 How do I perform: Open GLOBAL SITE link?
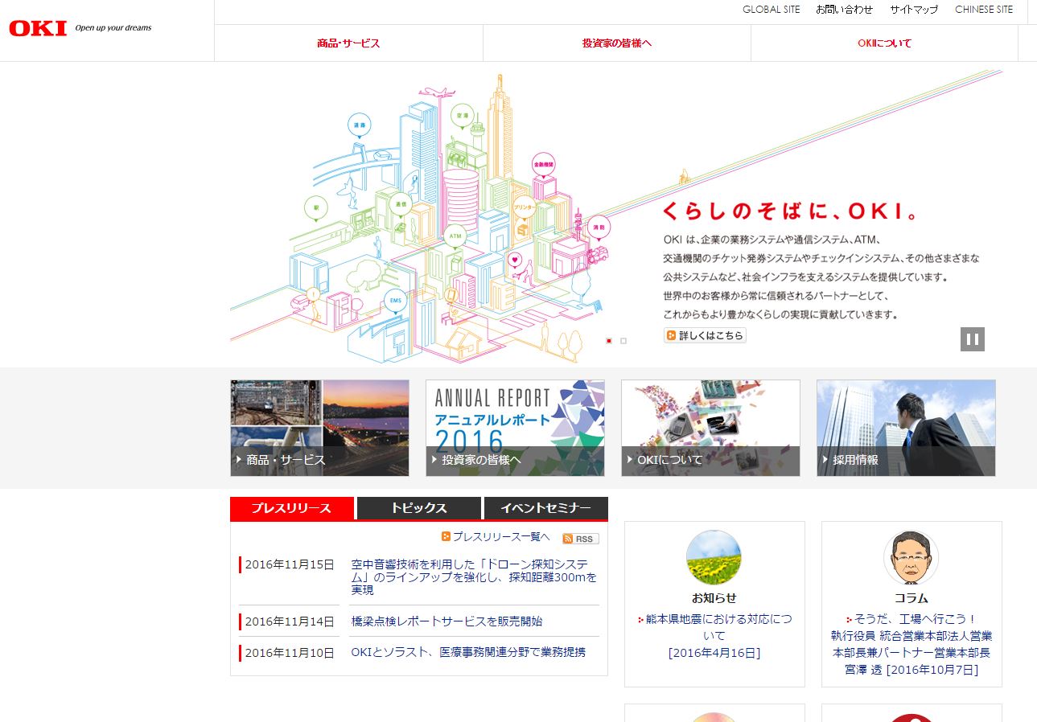point(772,10)
